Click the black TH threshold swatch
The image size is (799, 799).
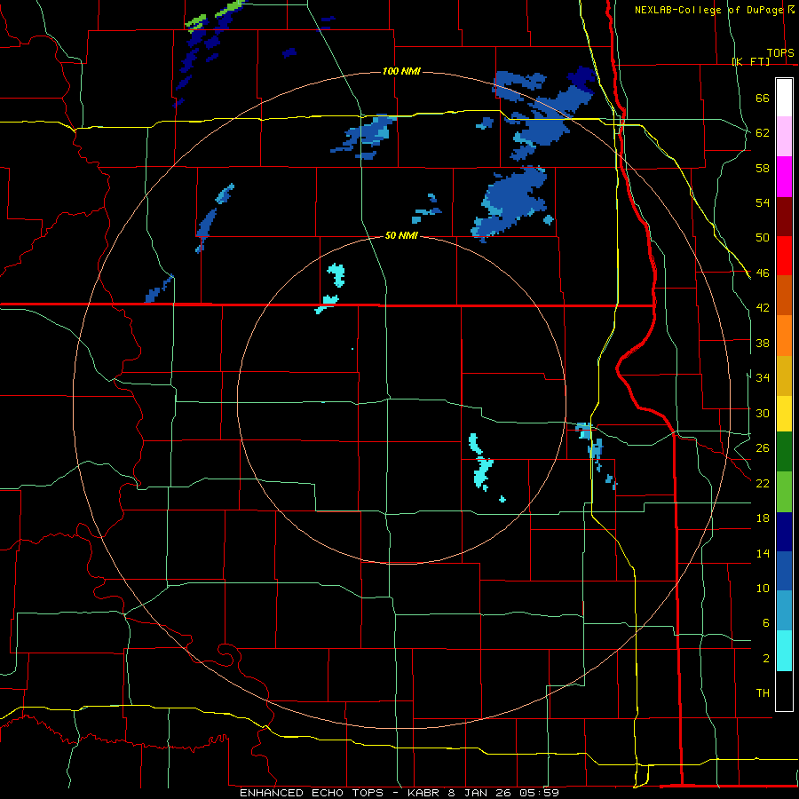[x=784, y=691]
